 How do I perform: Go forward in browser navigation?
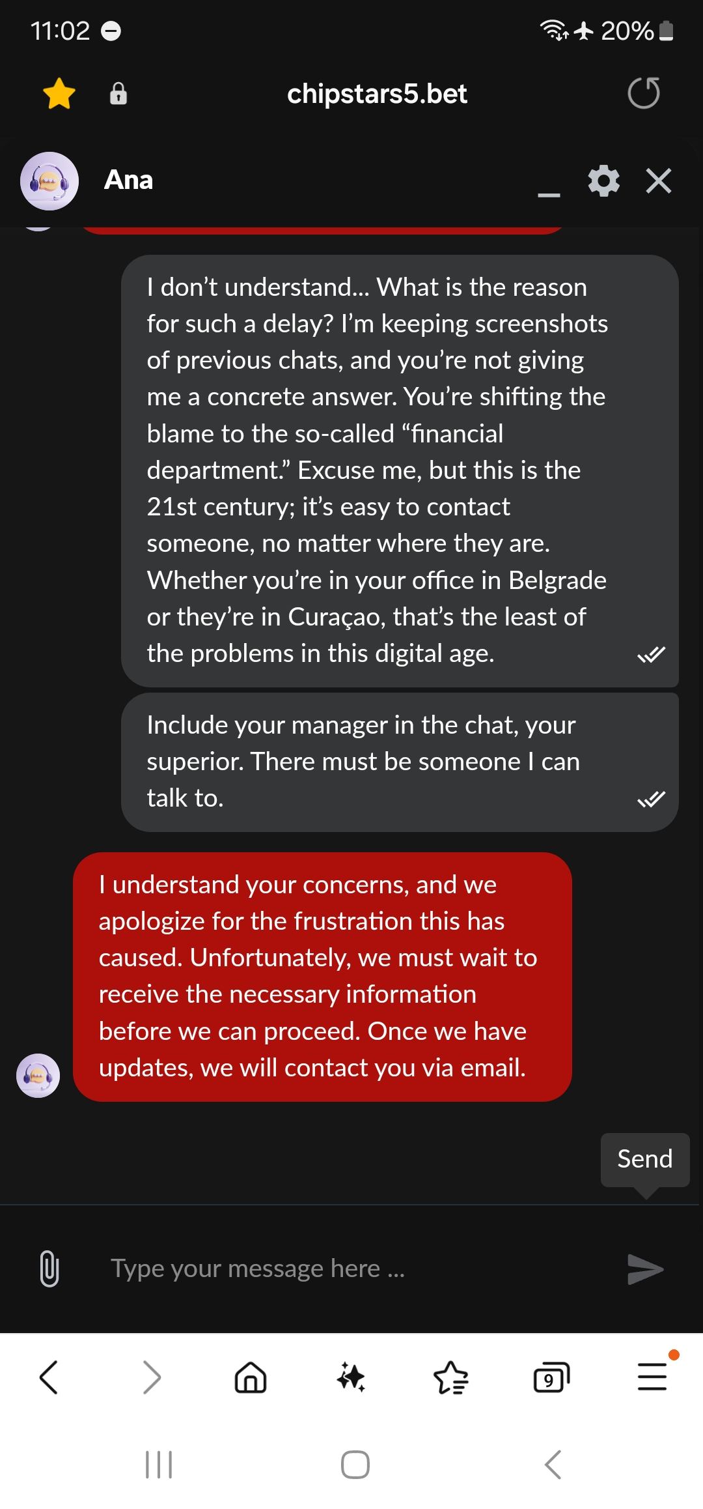[x=151, y=1377]
